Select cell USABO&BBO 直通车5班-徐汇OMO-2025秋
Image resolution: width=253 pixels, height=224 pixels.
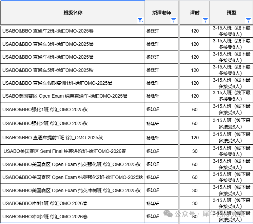point(73,70)
